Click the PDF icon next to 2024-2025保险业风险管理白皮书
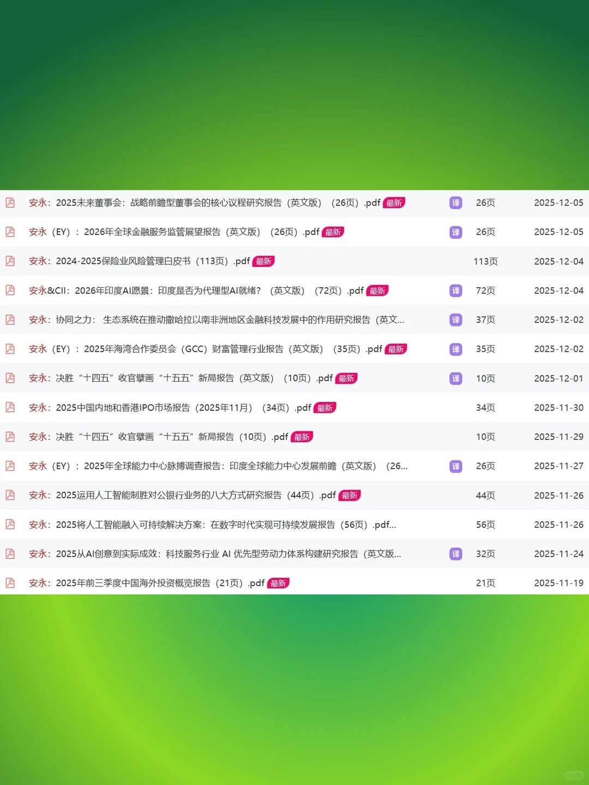 [x=10, y=261]
